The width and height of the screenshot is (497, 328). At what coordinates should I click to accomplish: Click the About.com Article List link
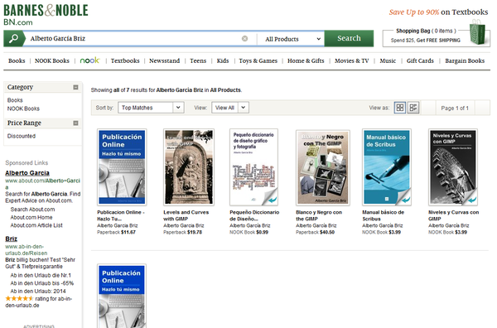(x=36, y=225)
